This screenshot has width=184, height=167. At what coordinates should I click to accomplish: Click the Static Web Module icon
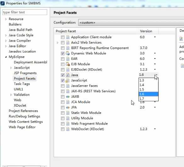[x=68, y=113]
